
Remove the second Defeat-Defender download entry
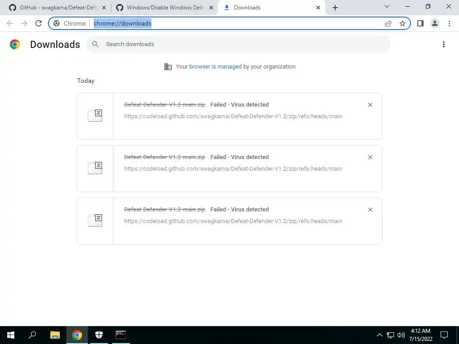(x=370, y=157)
